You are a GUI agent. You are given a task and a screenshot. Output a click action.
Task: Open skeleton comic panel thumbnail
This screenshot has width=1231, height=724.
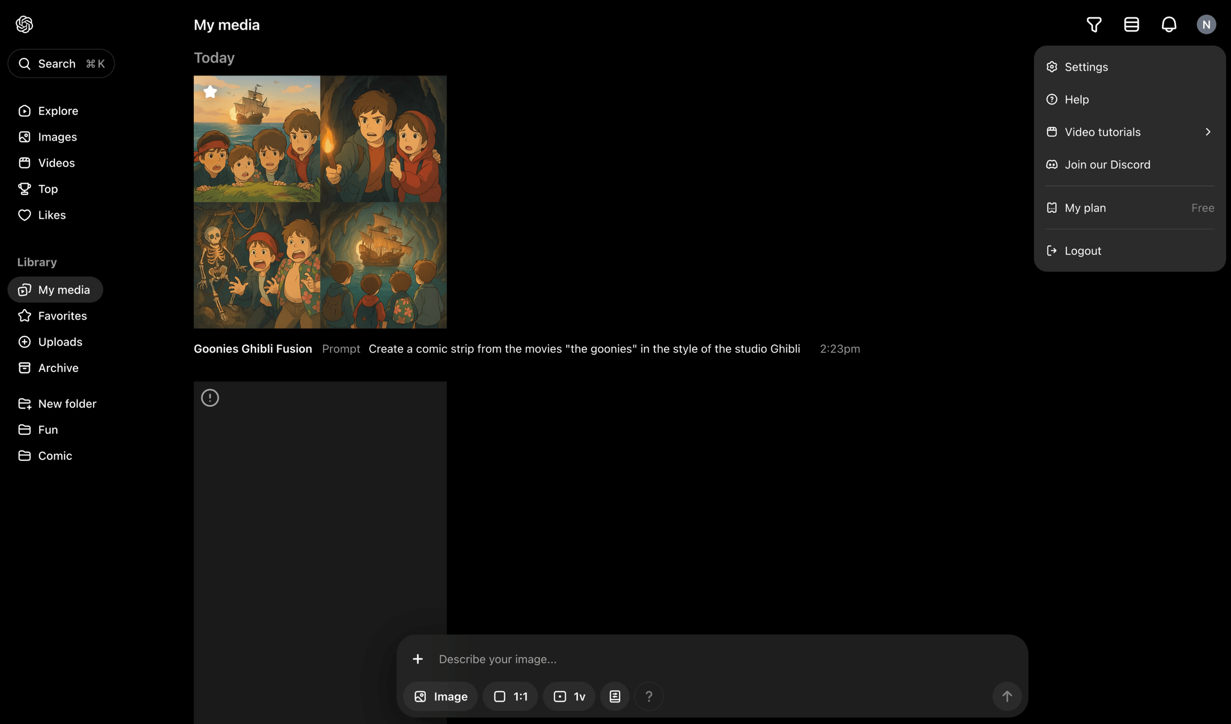click(257, 265)
